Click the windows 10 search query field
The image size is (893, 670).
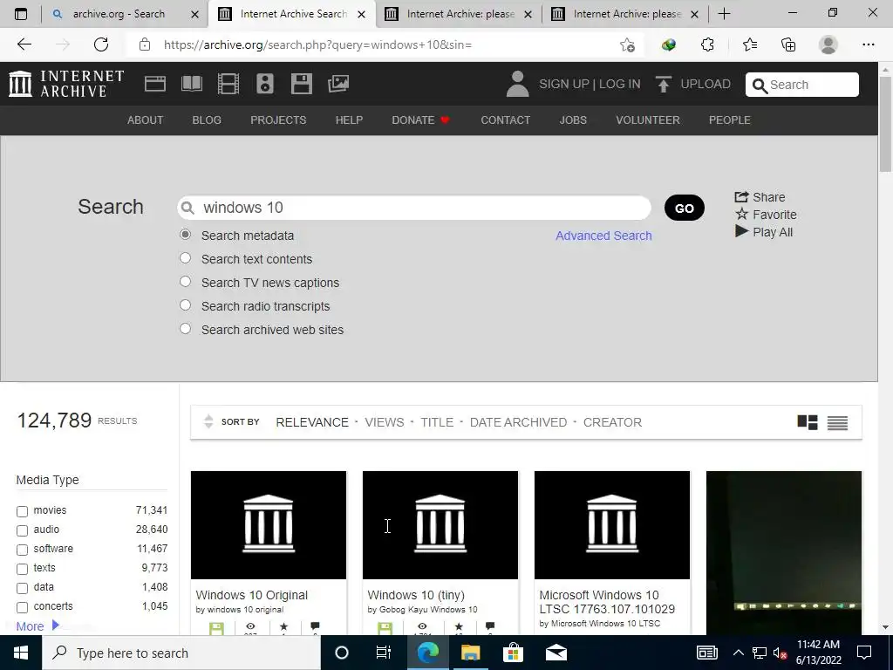coord(414,208)
